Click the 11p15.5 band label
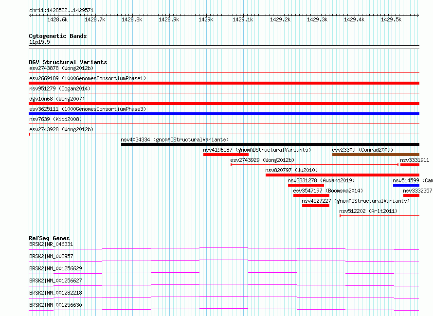This screenshot has height=316, width=433. pos(39,42)
